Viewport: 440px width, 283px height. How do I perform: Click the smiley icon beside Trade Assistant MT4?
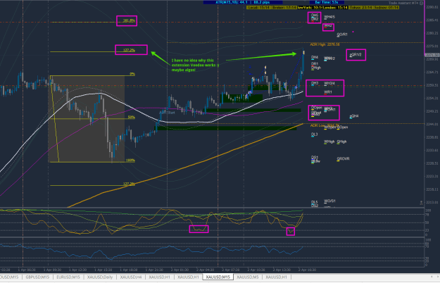(x=421, y=3)
